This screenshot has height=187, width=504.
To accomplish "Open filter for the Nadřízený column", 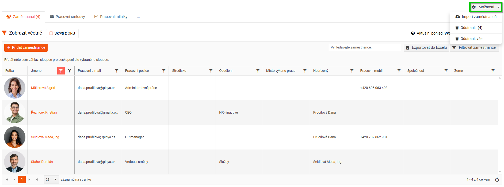I will click(x=352, y=71).
